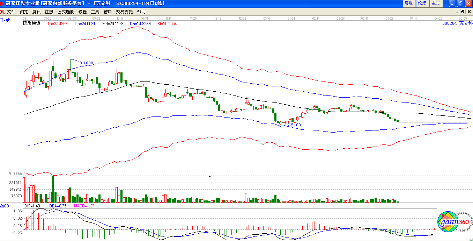Open the 工具 menu
This screenshot has width=473, height=241.
point(95,12)
